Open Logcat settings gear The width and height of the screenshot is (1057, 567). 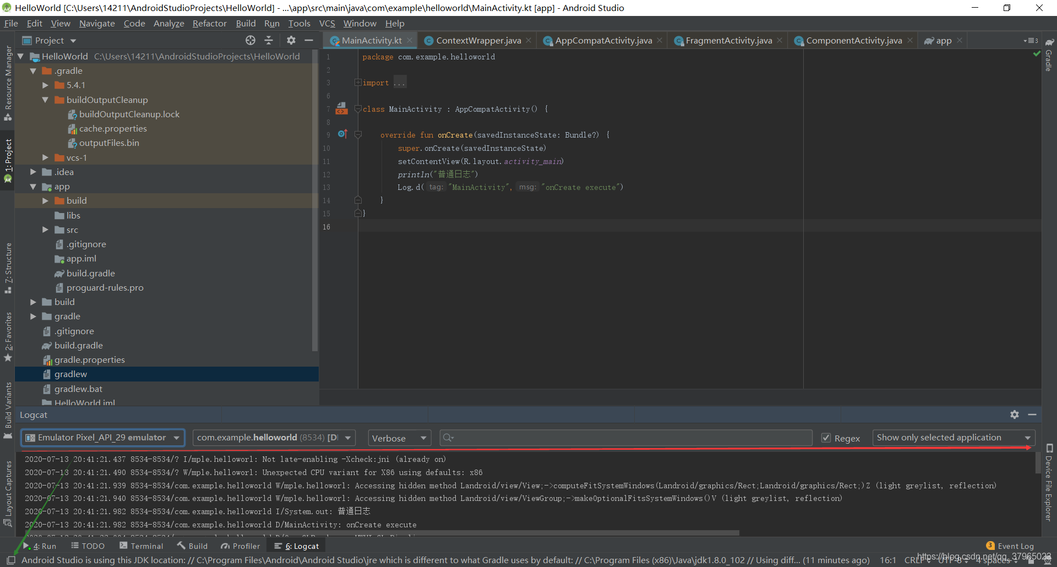pyautogui.click(x=1015, y=415)
